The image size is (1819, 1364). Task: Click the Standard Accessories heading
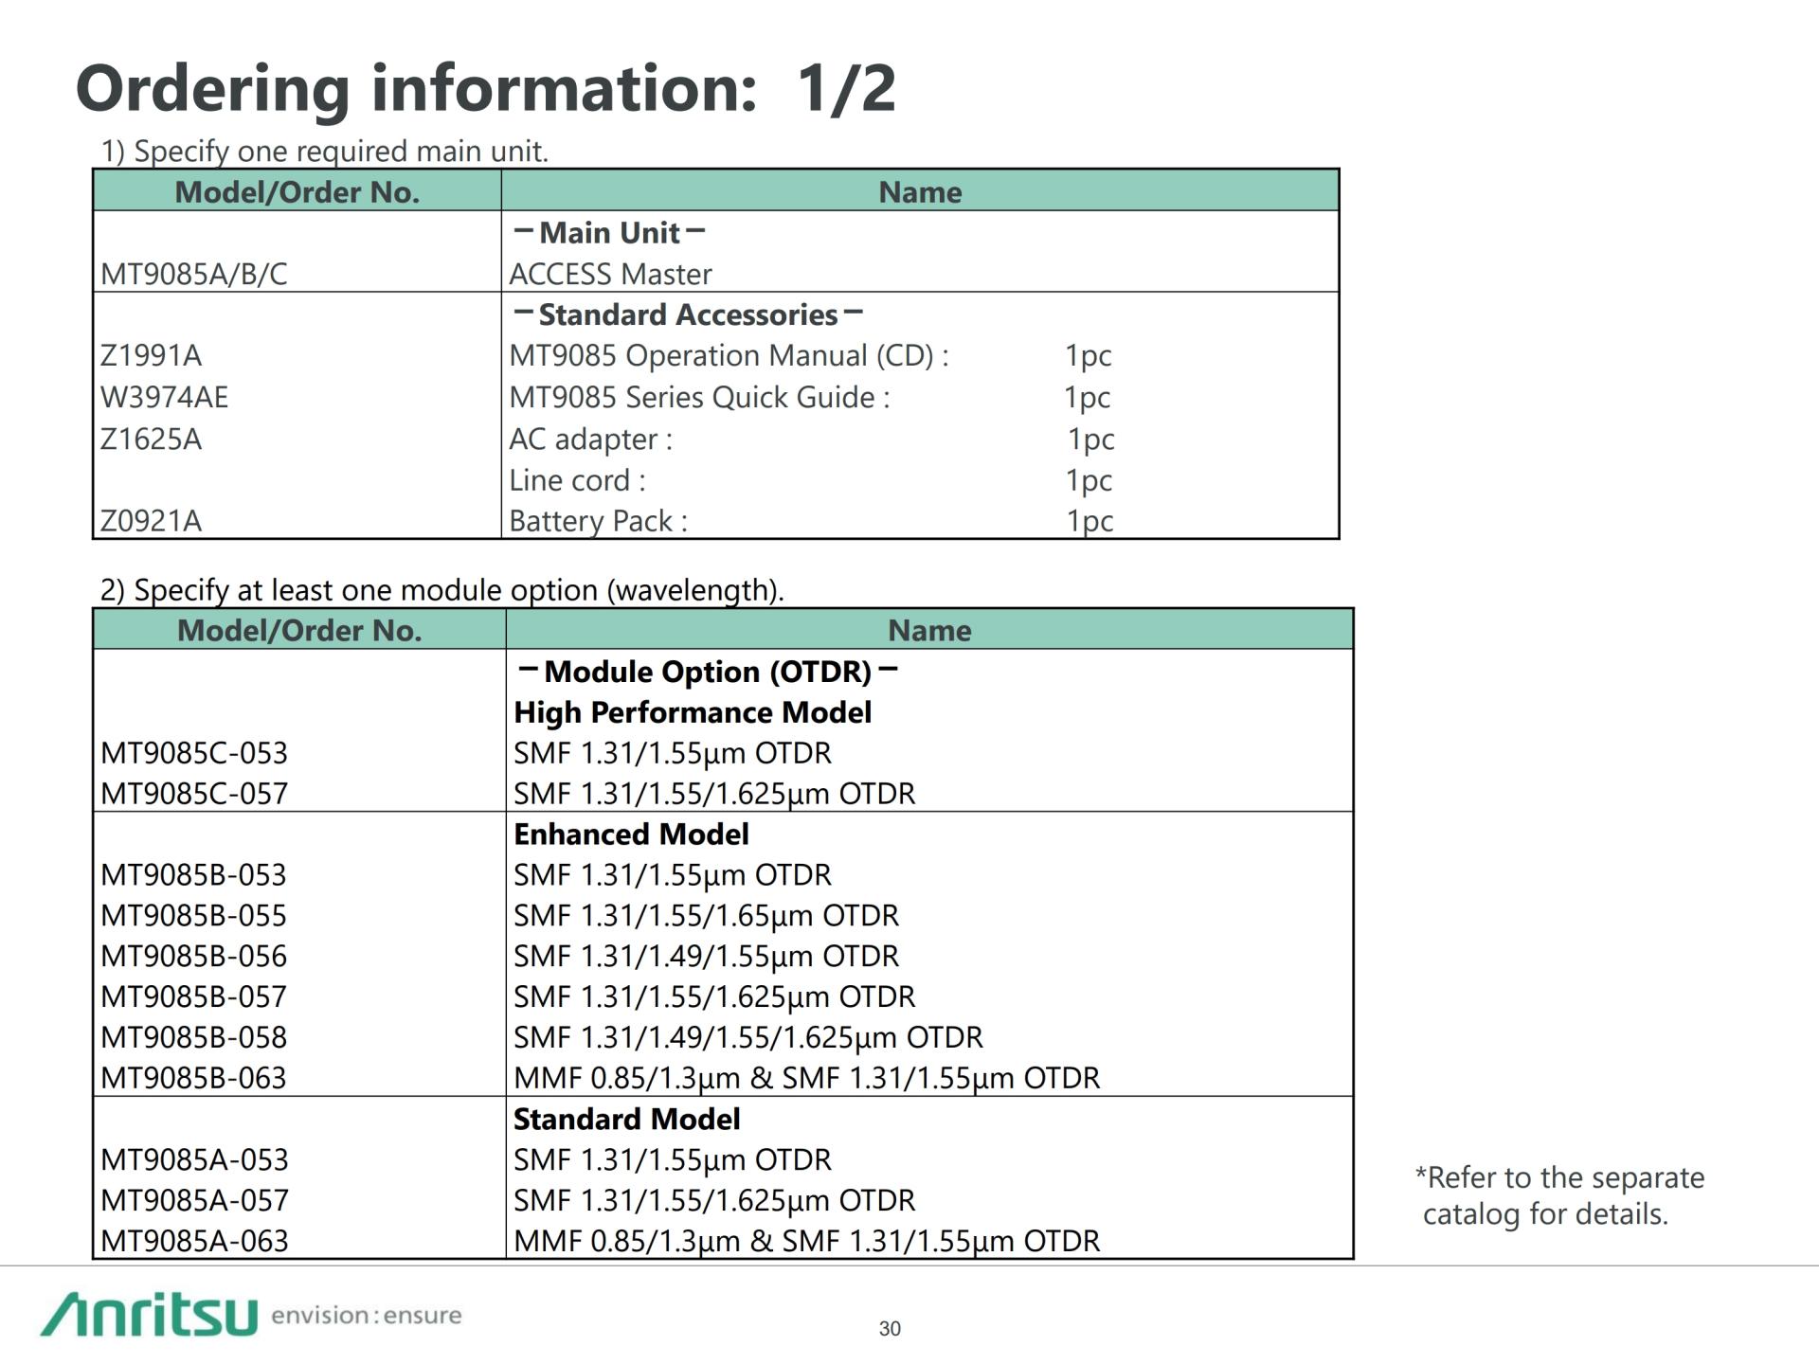(688, 314)
